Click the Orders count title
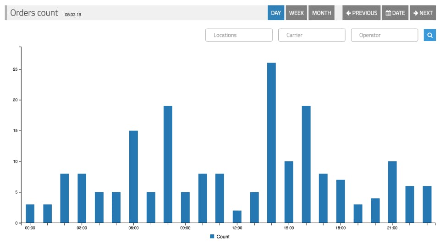Image resolution: width=440 pixels, height=242 pixels. [34, 13]
